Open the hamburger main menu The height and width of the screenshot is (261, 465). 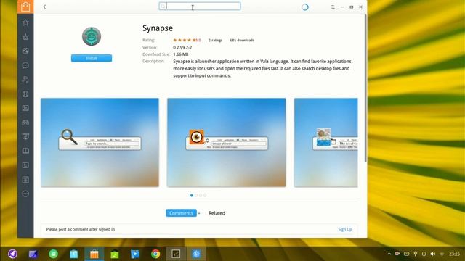333,7
